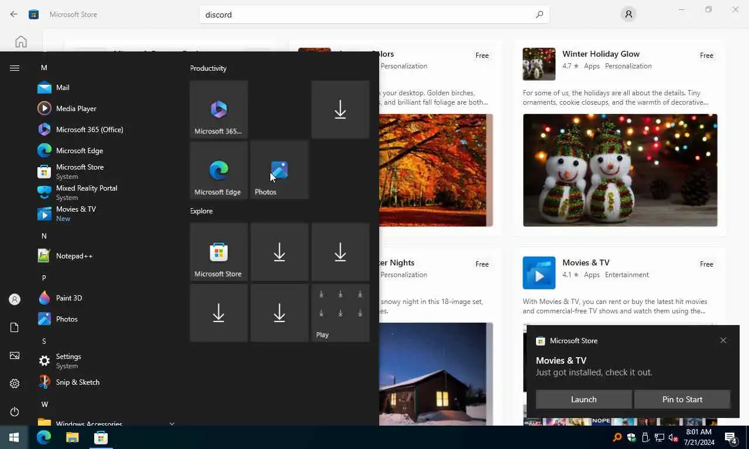Open Microsoft 365 (Office) in the app list
749x449 pixels.
[105, 130]
